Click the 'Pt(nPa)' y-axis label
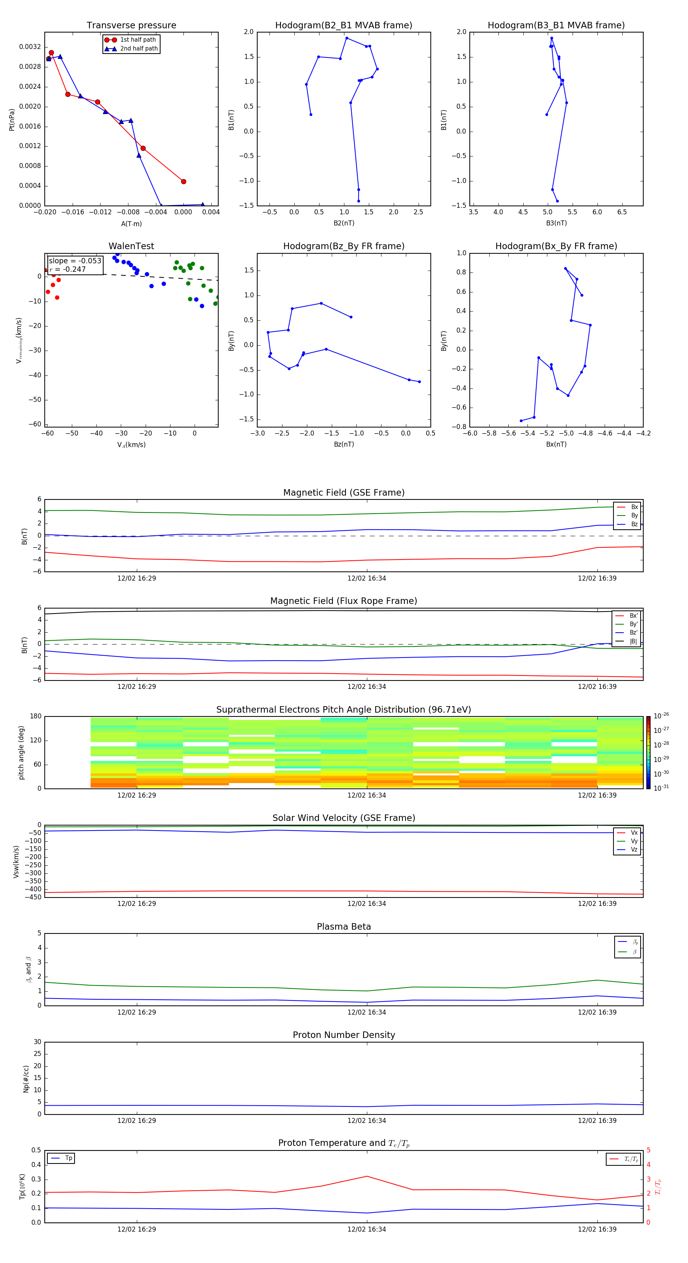Screen dimensions: 688x1263 point(12,120)
